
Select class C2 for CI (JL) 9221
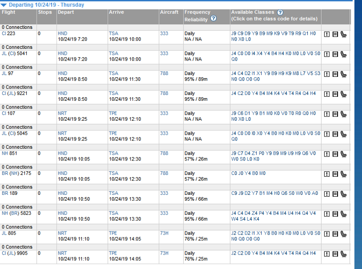pos(241,93)
